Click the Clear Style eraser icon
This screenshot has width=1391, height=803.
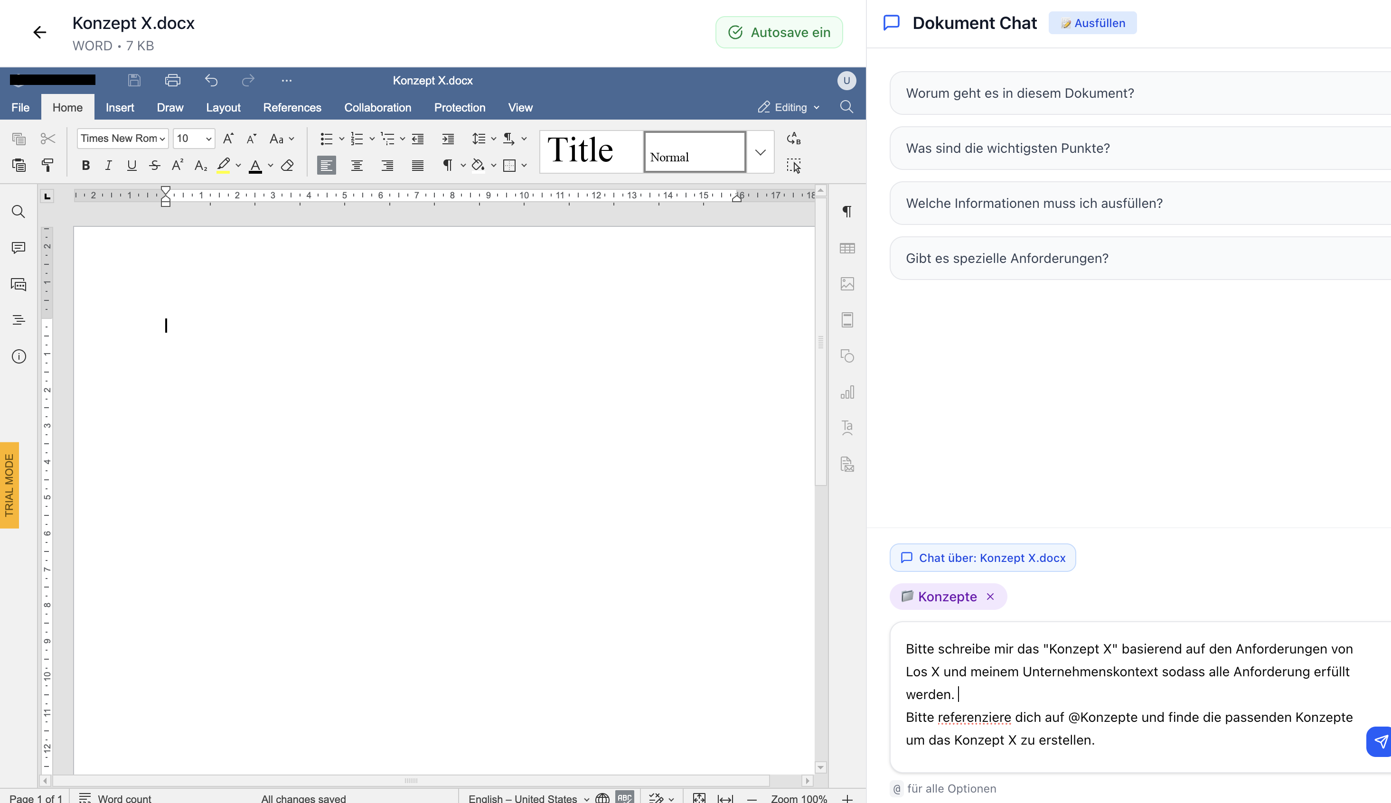tap(287, 166)
